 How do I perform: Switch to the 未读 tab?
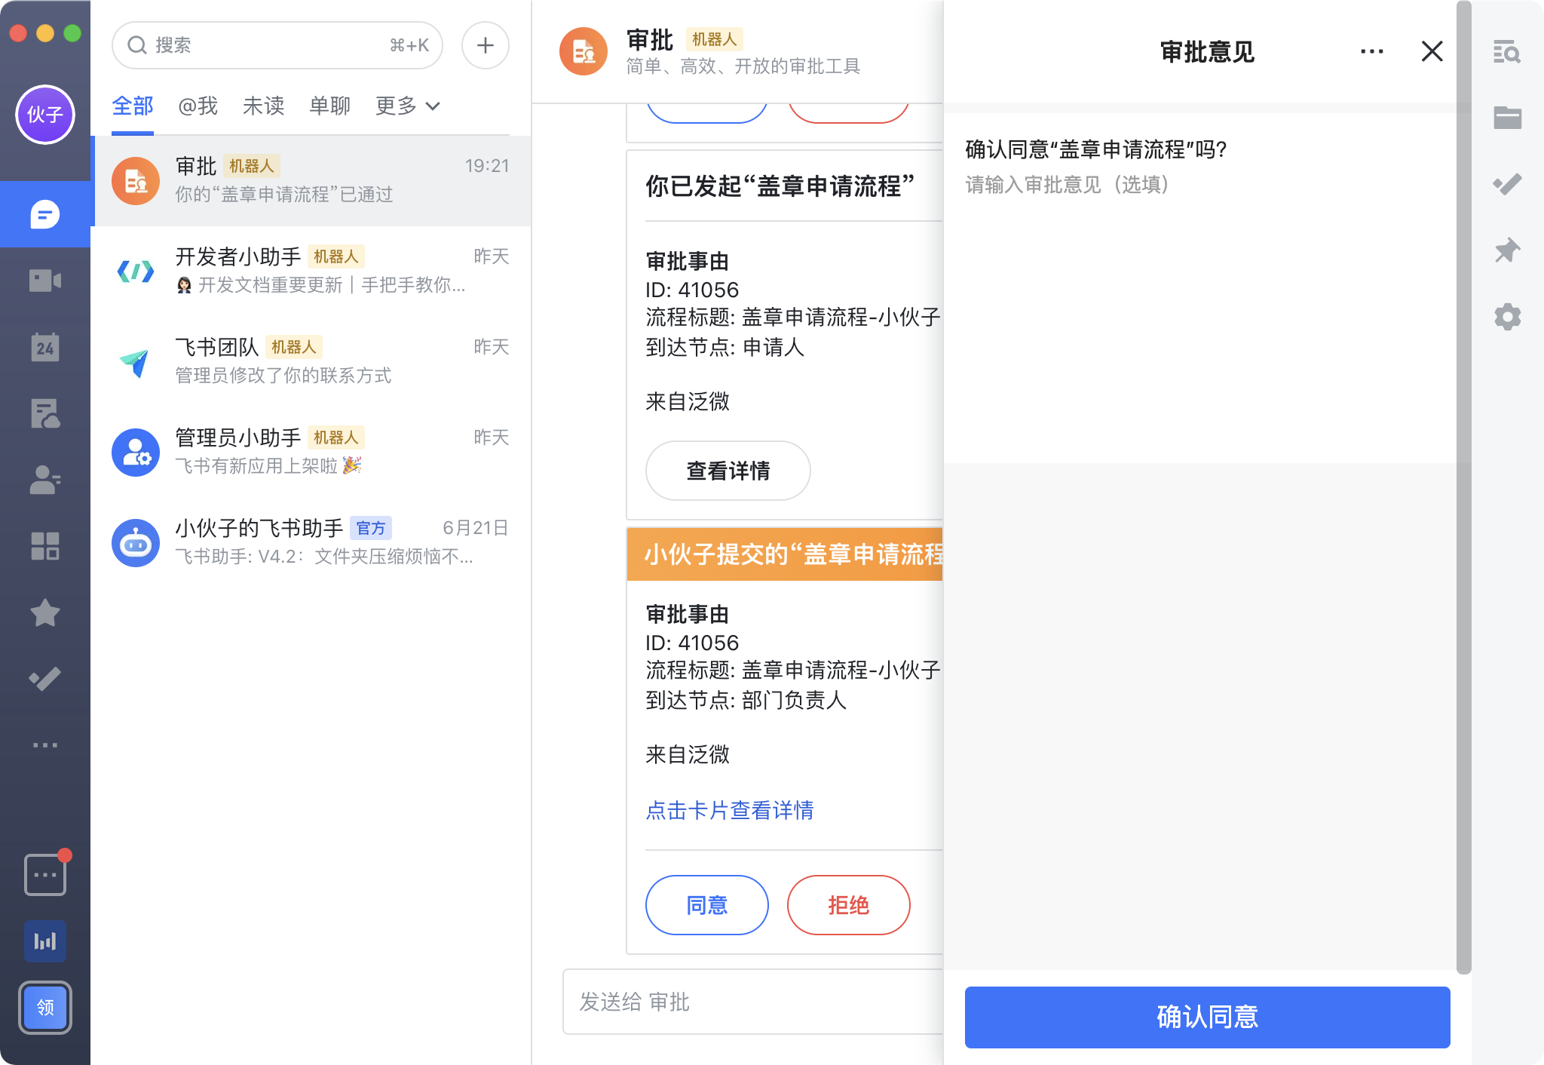coord(262,106)
